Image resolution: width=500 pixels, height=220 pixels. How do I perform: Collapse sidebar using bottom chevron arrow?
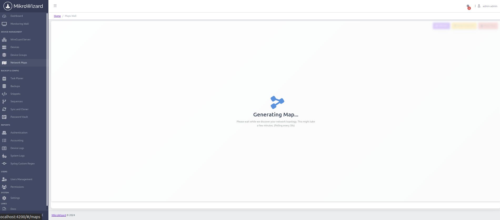(x=43, y=215)
